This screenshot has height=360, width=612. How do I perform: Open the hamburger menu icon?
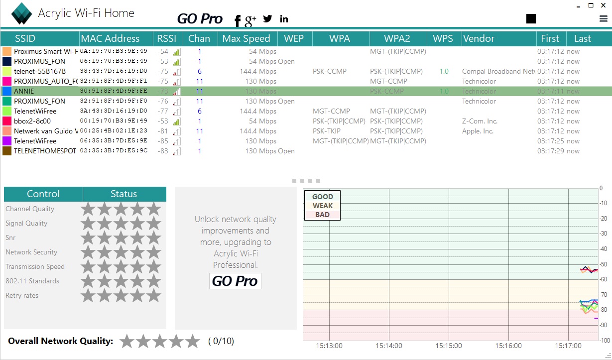click(604, 19)
